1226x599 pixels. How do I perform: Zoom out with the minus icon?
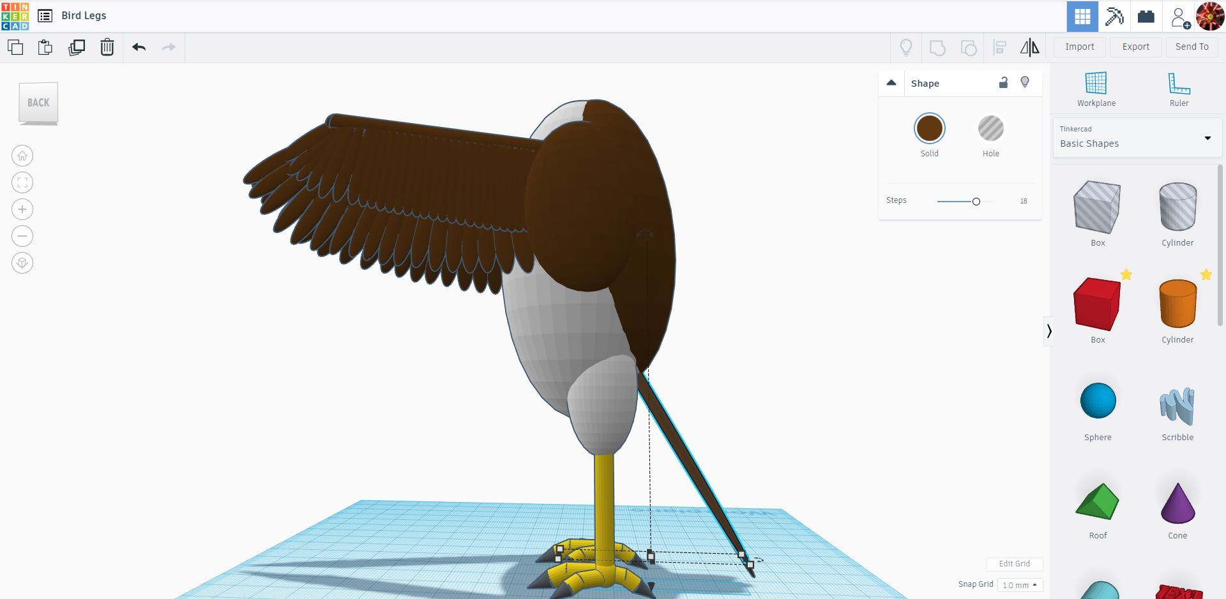(22, 236)
